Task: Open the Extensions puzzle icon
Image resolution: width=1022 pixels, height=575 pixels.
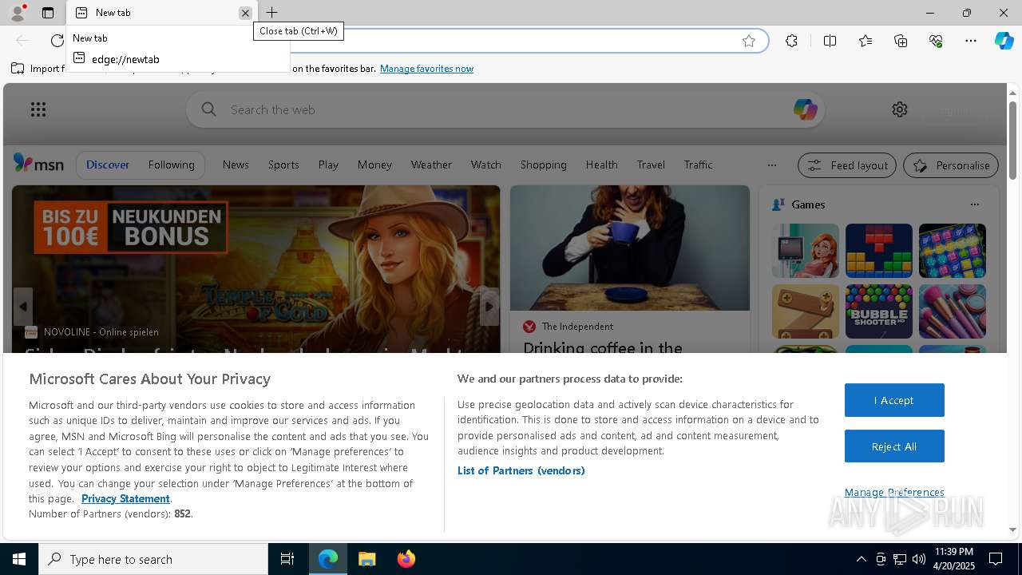Action: pos(791,41)
